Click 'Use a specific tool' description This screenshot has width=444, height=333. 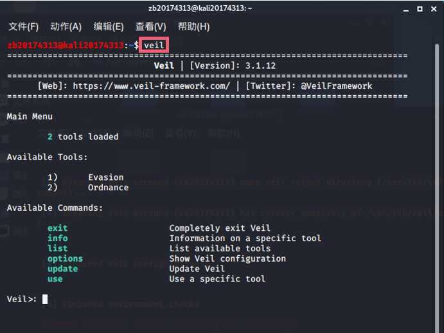click(217, 279)
